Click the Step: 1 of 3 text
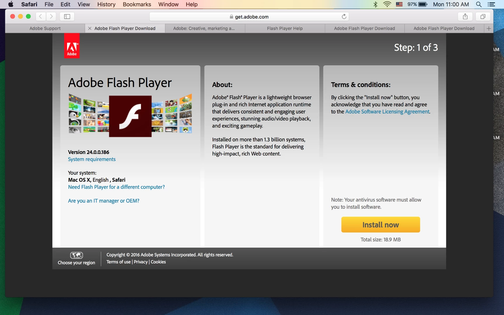 click(x=416, y=48)
